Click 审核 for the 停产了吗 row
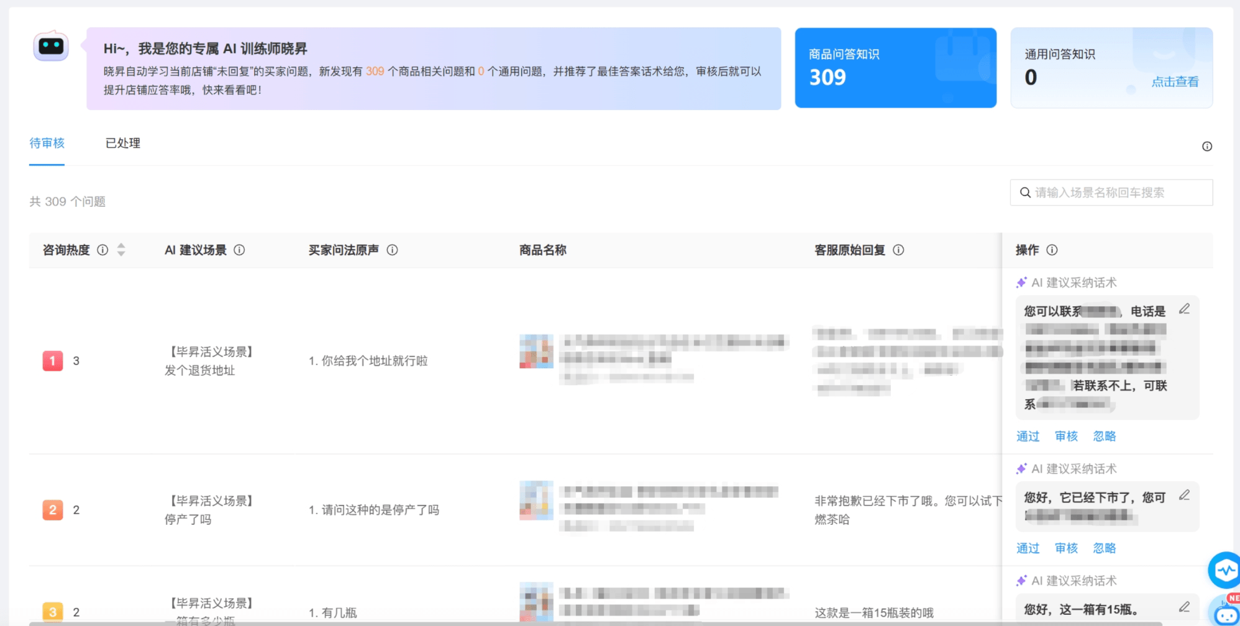This screenshot has height=626, width=1240. 1066,548
